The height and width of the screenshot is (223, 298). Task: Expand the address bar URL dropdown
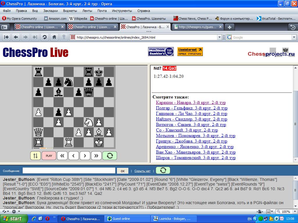point(220,37)
